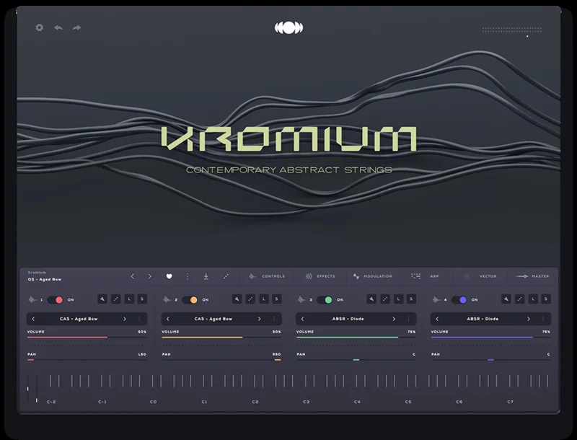Viewport: 577px width, 440px height.
Task: Toggle layer 4 blue ON switch
Action: click(x=459, y=300)
